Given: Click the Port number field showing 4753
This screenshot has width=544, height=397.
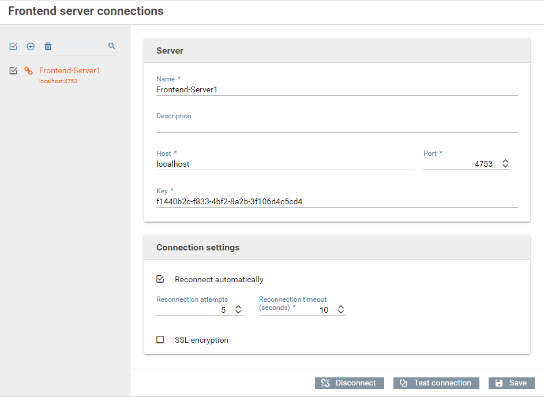Looking at the screenshot, I should (462, 164).
